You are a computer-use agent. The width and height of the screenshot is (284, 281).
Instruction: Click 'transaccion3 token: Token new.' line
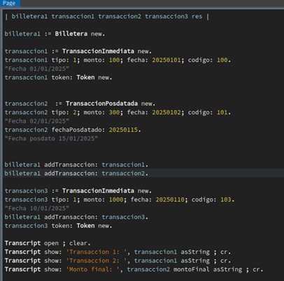tap(58, 226)
